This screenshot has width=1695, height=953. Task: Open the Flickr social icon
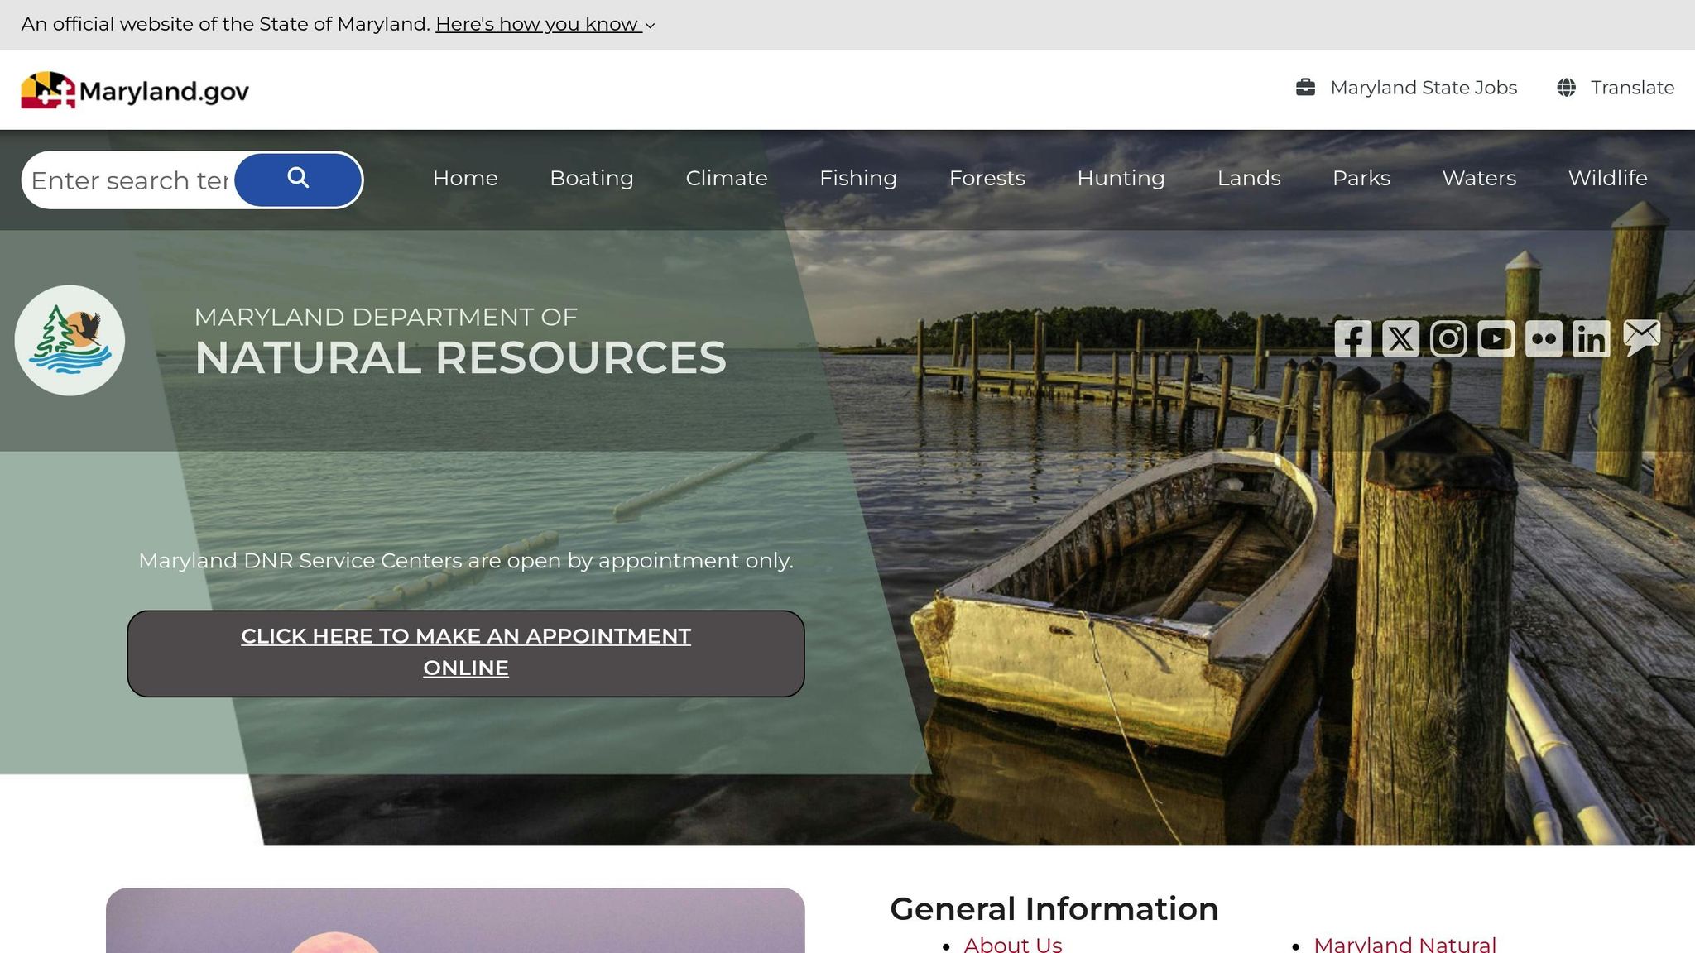1544,339
